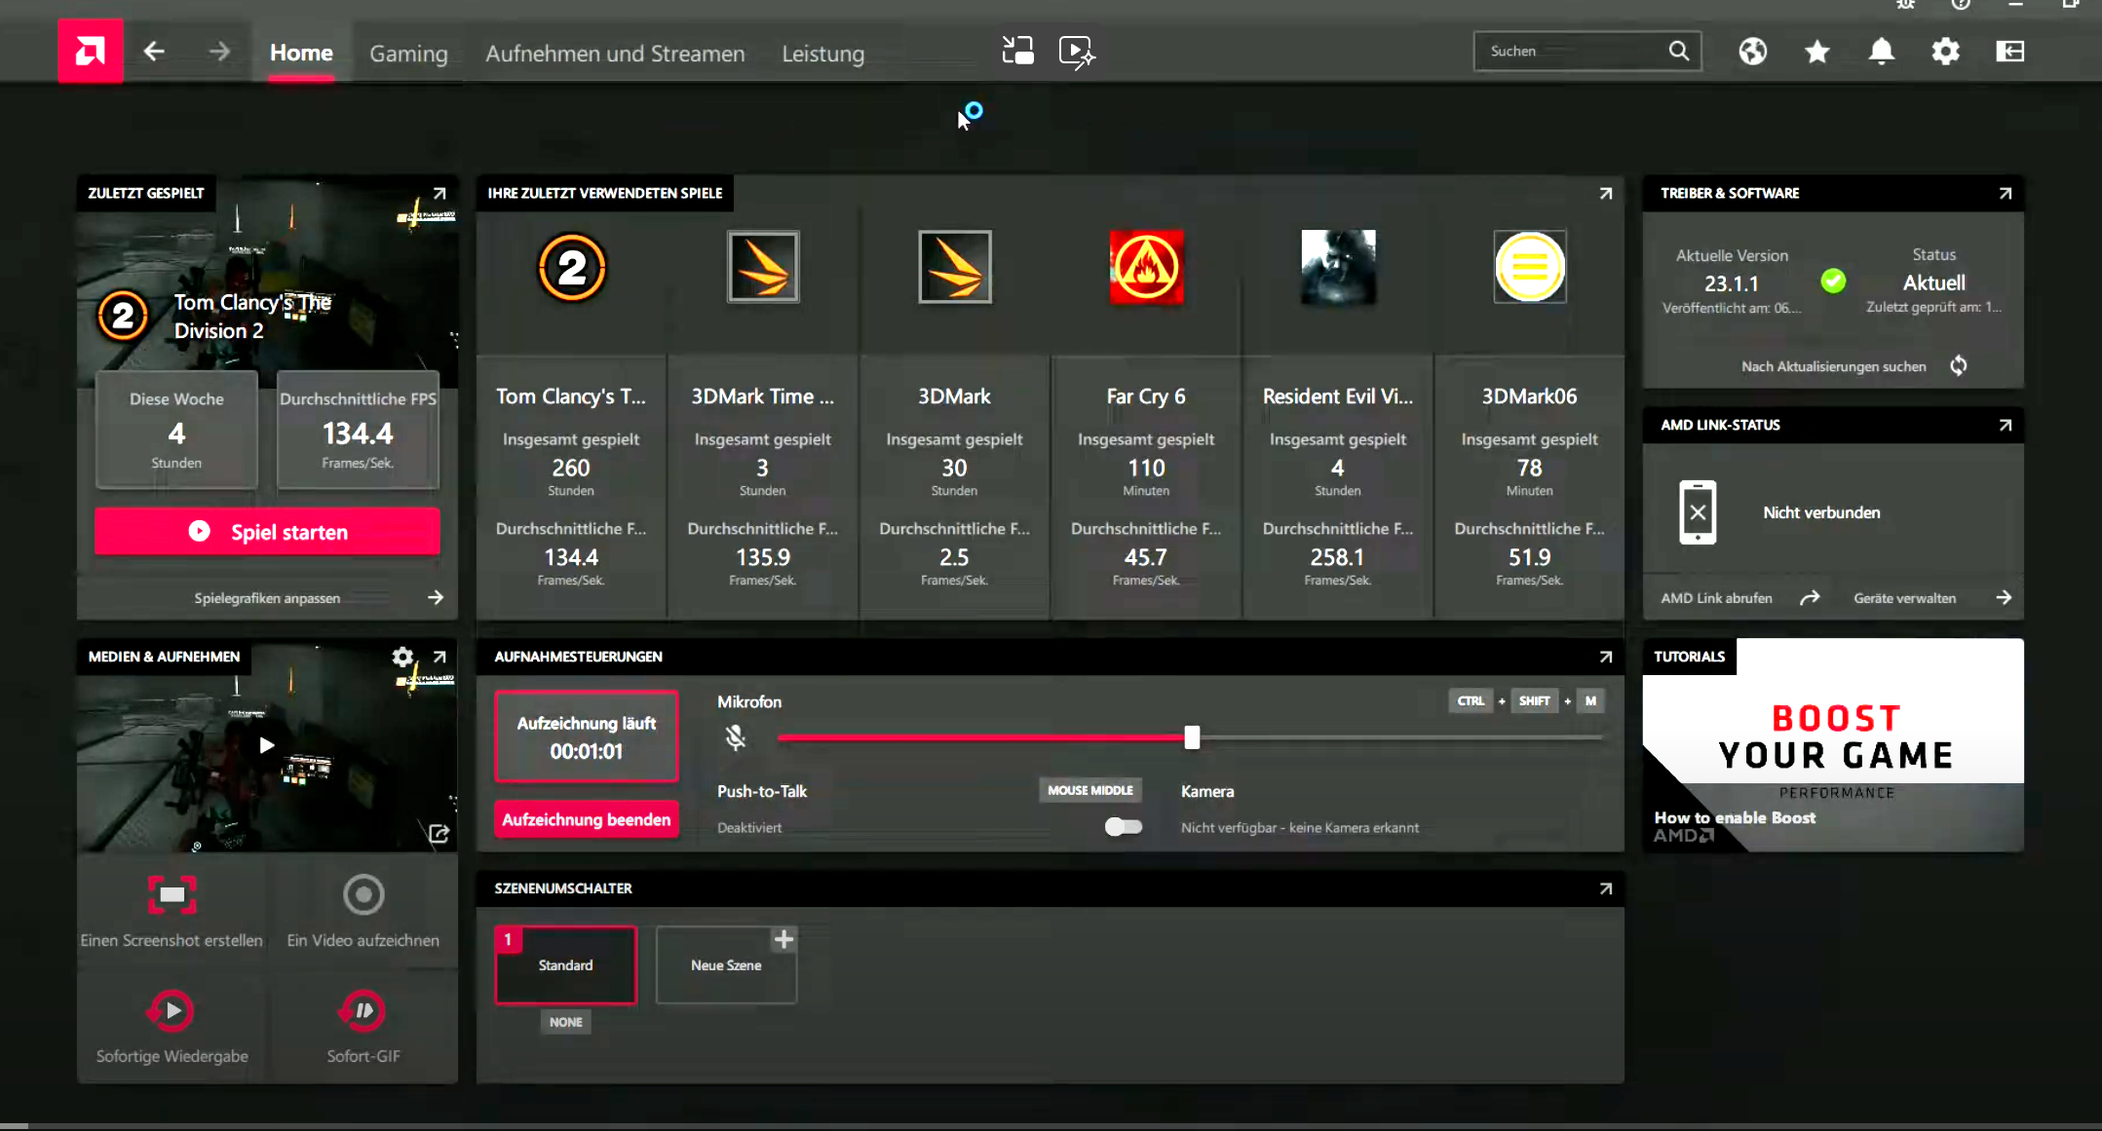
Task: Click the screenshot capture icon
Action: click(x=172, y=894)
